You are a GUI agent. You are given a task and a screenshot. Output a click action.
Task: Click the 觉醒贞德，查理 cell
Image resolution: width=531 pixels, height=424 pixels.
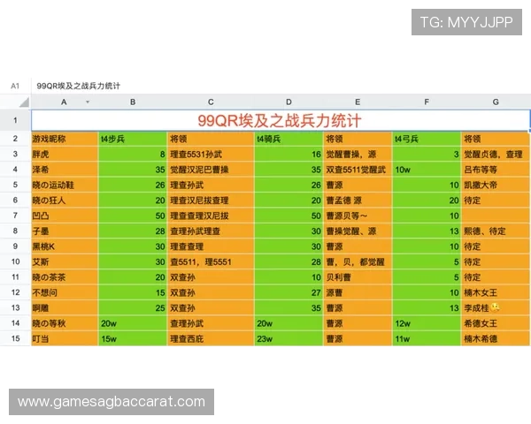[496, 155]
